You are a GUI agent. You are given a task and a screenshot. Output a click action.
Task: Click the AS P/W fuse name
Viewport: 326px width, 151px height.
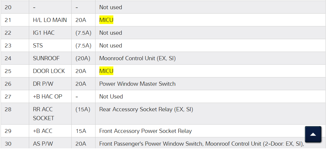pos(43,144)
